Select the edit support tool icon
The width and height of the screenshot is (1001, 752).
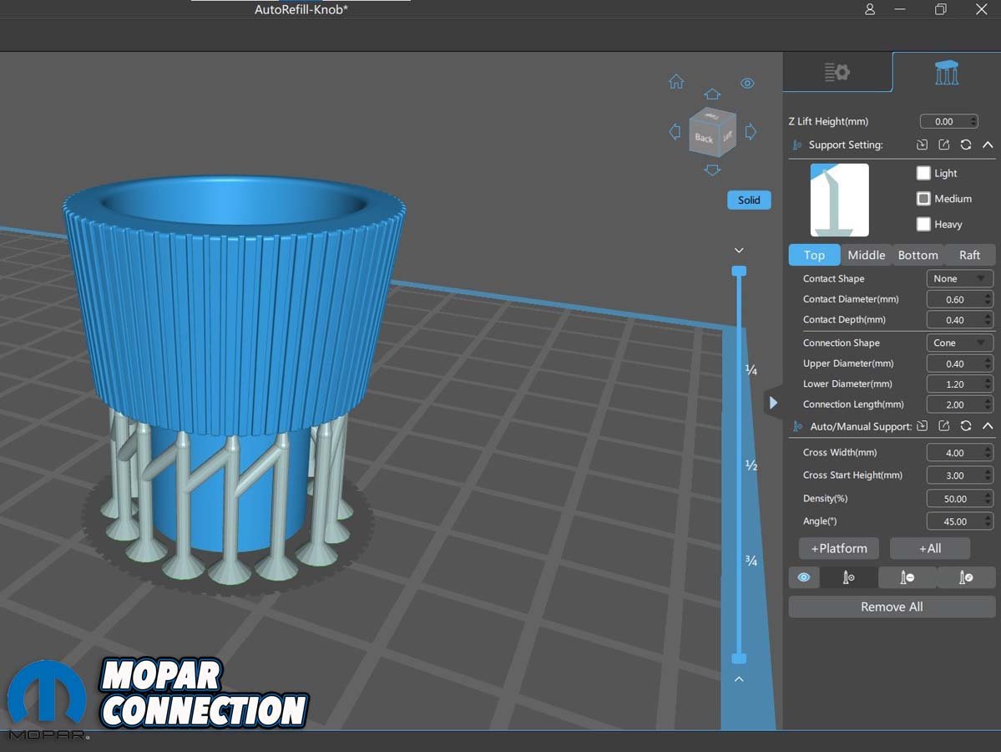[966, 577]
